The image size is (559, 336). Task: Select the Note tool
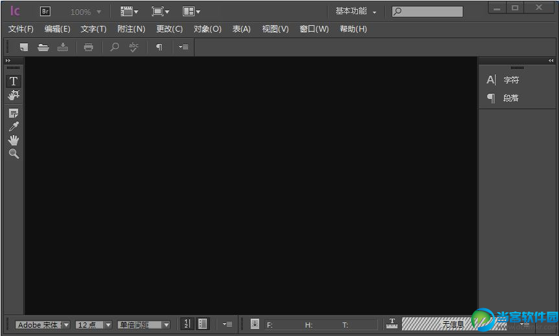point(13,113)
